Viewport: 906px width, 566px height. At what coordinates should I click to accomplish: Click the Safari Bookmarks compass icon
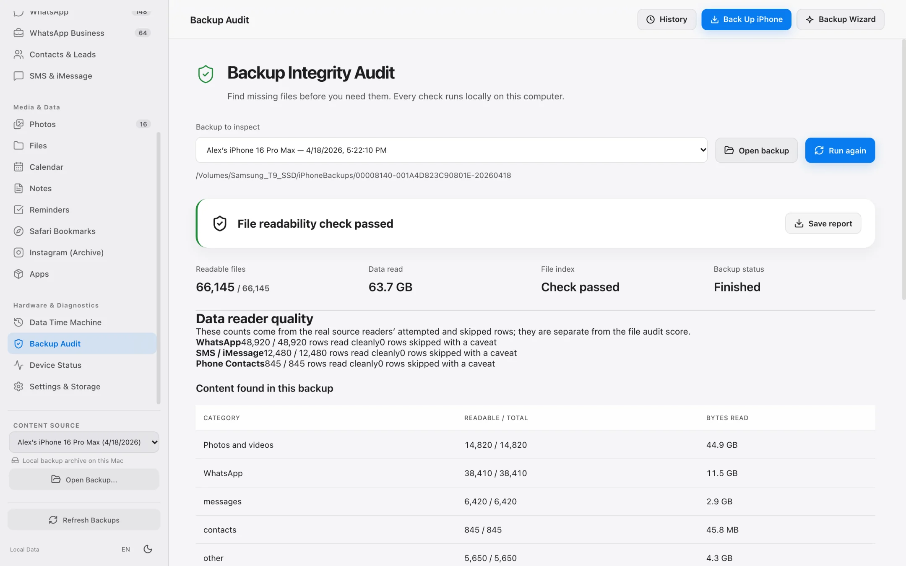point(18,231)
